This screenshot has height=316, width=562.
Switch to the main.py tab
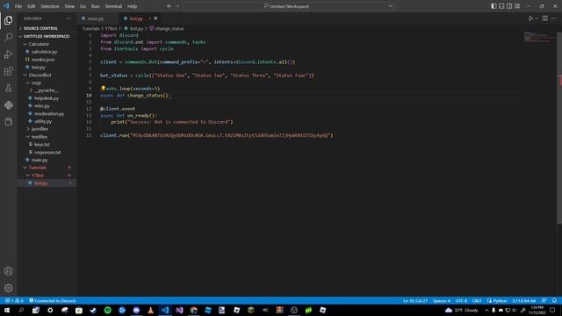click(x=96, y=18)
